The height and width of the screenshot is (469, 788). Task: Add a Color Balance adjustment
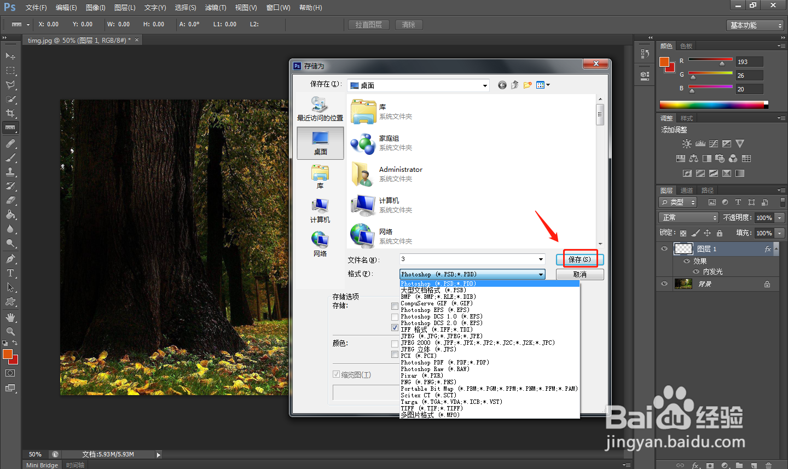694,159
